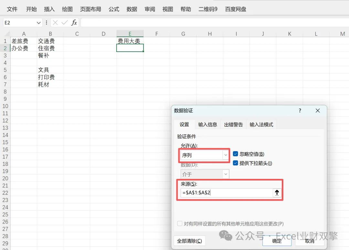
Task: Click the range selector arrow in source field
Action: (277, 193)
